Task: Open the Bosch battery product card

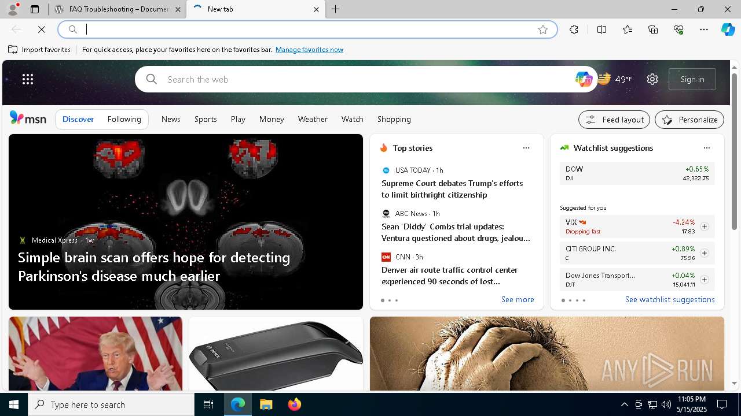Action: point(276,354)
